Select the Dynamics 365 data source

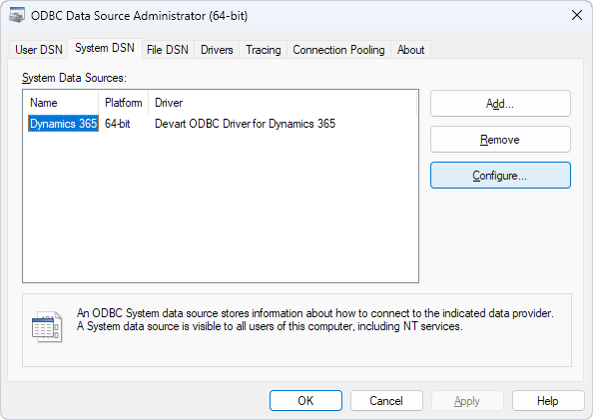coord(63,124)
